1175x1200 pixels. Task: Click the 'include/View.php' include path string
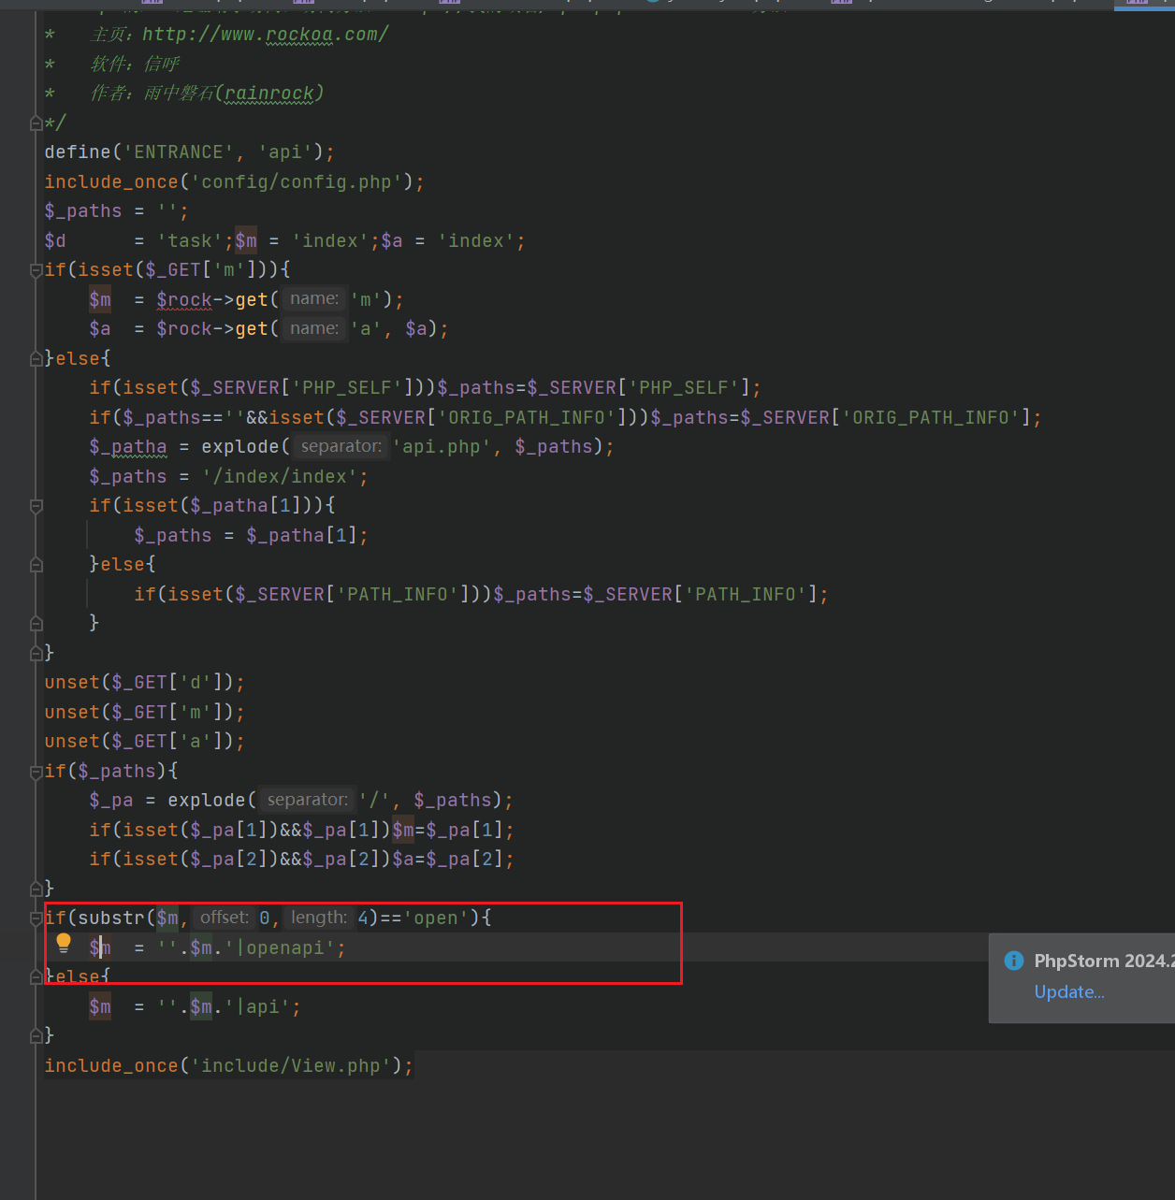tap(291, 1066)
